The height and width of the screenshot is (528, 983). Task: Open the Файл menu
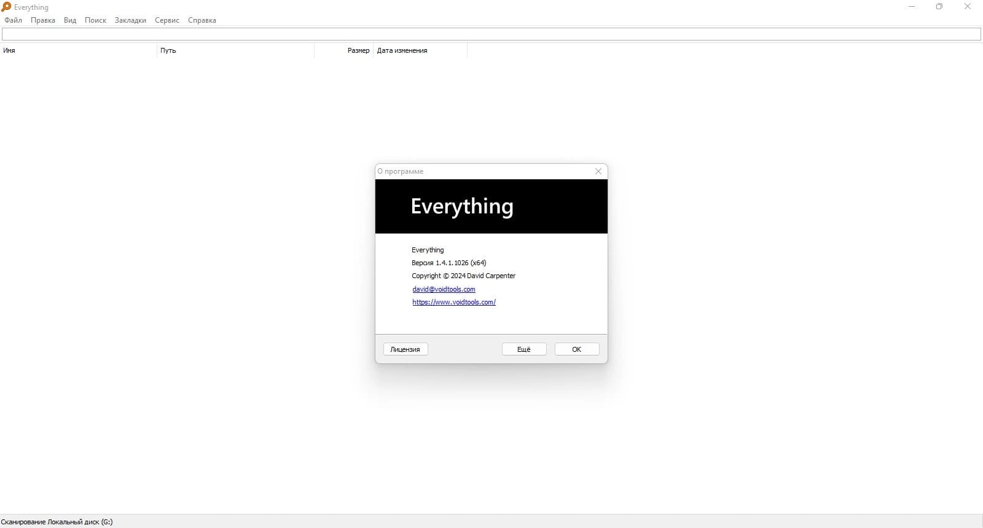click(x=13, y=20)
